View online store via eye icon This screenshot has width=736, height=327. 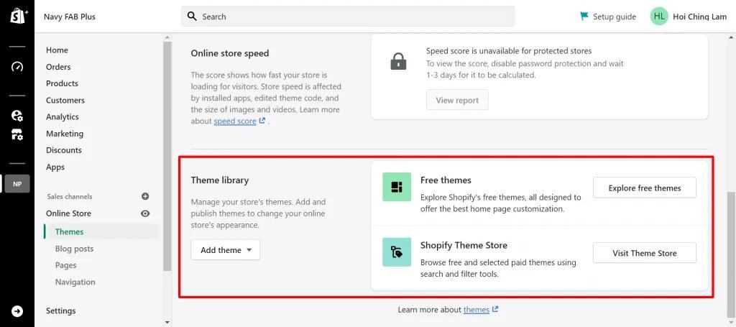145,213
